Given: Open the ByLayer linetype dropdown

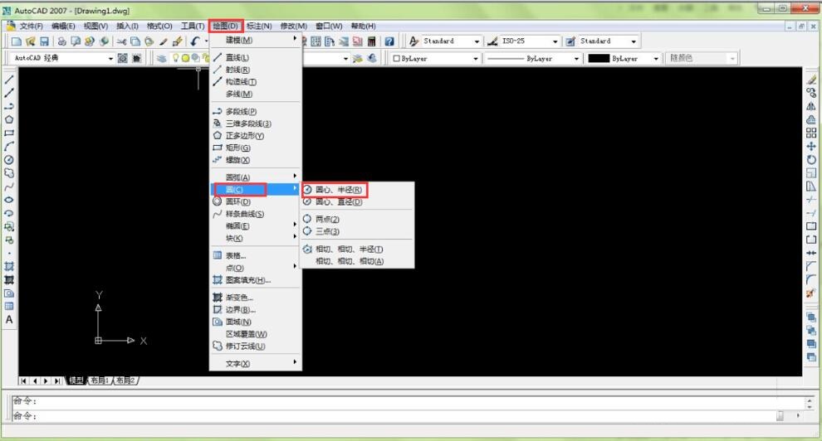Looking at the screenshot, I should [x=575, y=58].
